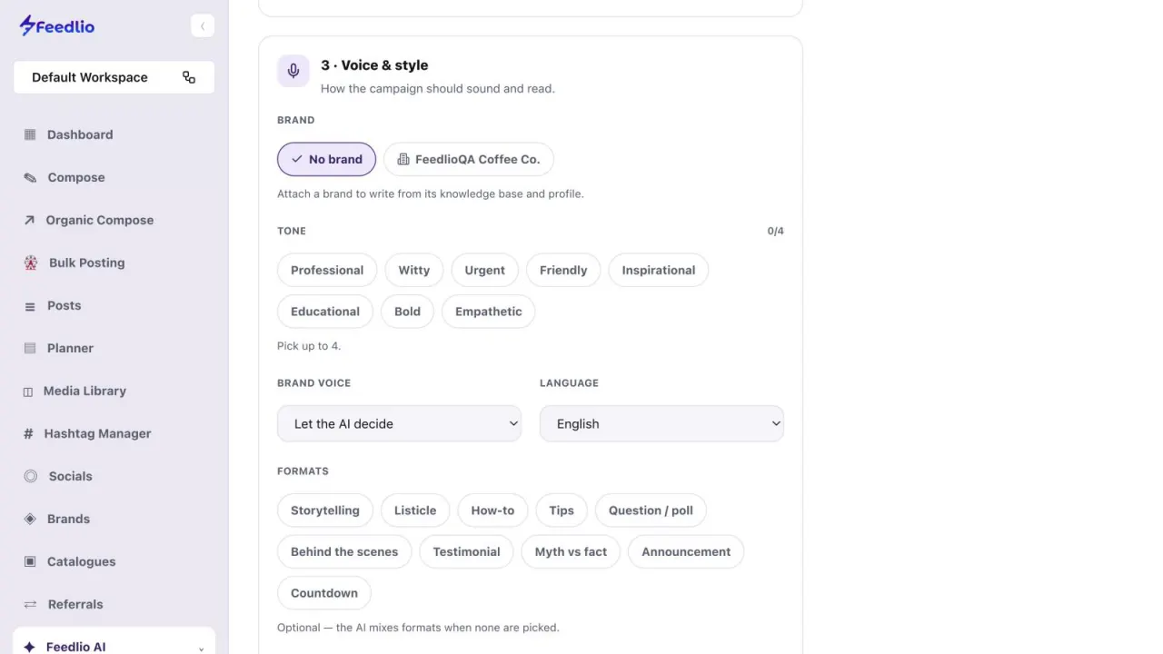Click the Bulk Posting icon
The height and width of the screenshot is (654, 1163).
[31, 263]
